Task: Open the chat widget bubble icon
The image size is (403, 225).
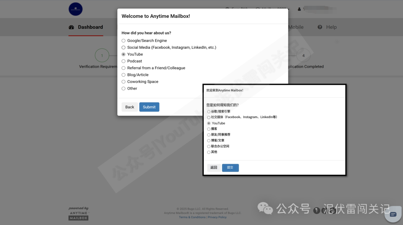Action: tap(393, 214)
